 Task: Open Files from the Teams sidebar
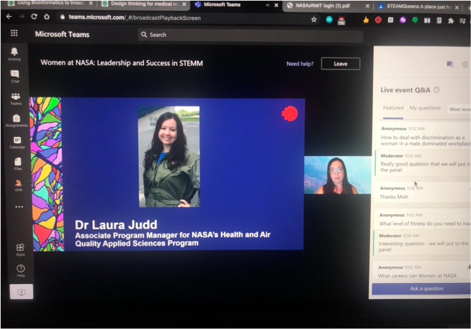[18, 164]
